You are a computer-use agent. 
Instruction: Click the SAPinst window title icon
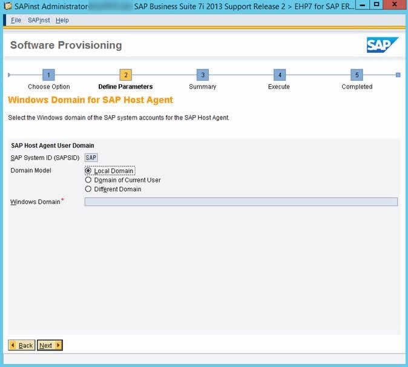(x=8, y=5)
